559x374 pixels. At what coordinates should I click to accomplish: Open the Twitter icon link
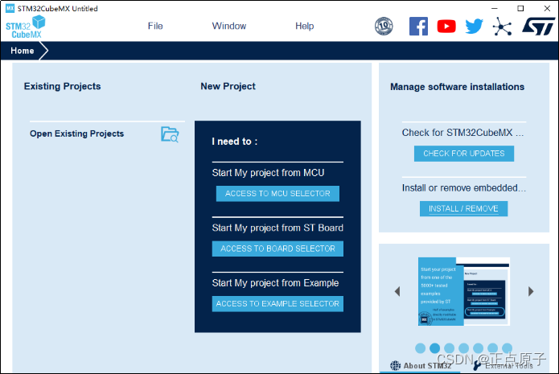click(x=475, y=26)
